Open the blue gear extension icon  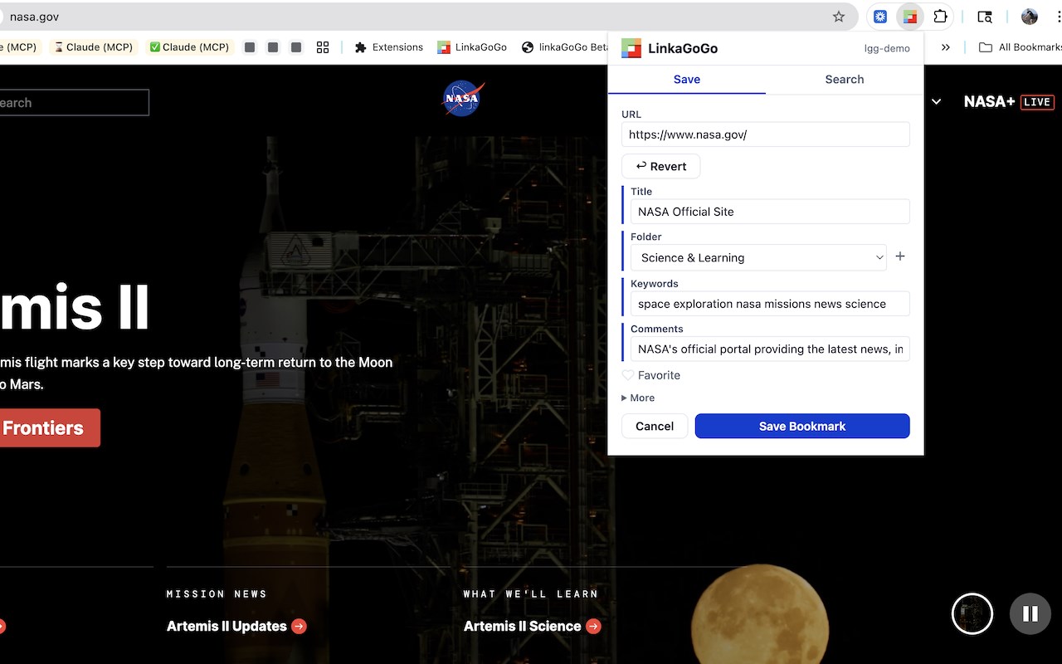880,17
